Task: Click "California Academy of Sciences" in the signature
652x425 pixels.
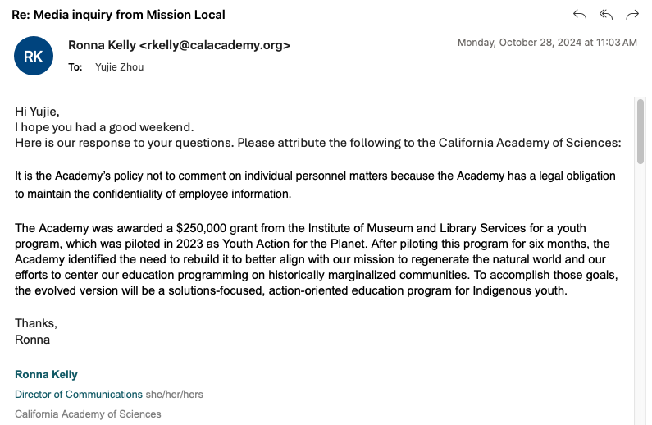Action: click(88, 414)
